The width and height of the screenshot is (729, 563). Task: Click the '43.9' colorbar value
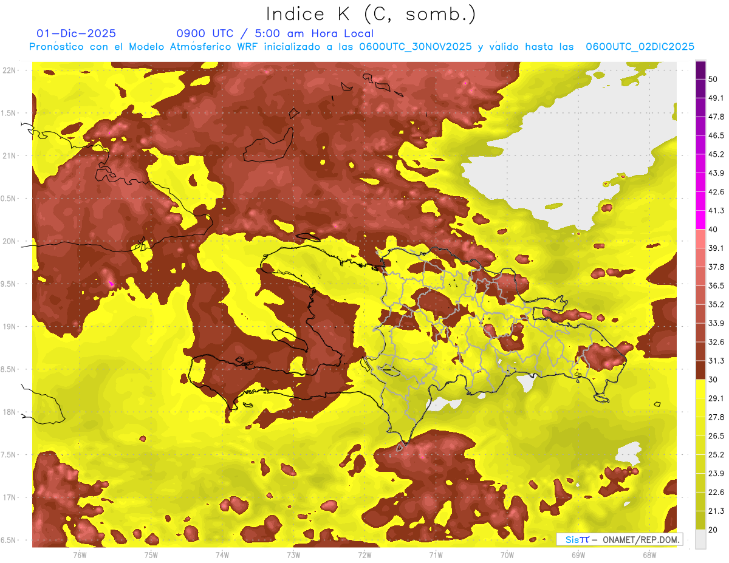point(716,173)
